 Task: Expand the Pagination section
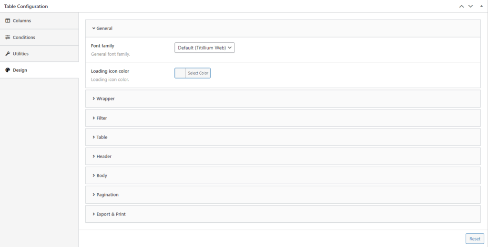pos(107,195)
